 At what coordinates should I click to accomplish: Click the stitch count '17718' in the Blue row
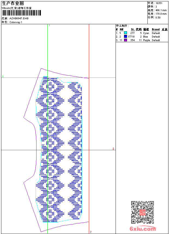[x=131, y=36]
